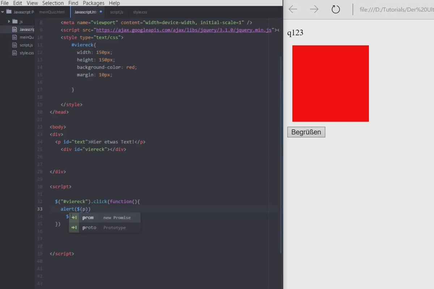Select the 'proto' Prototype autocomplete suggestion

coord(105,228)
